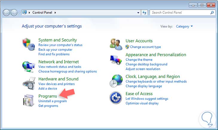The image size is (218, 130).
Task: Open Optimize visual display
Action: 142,103
